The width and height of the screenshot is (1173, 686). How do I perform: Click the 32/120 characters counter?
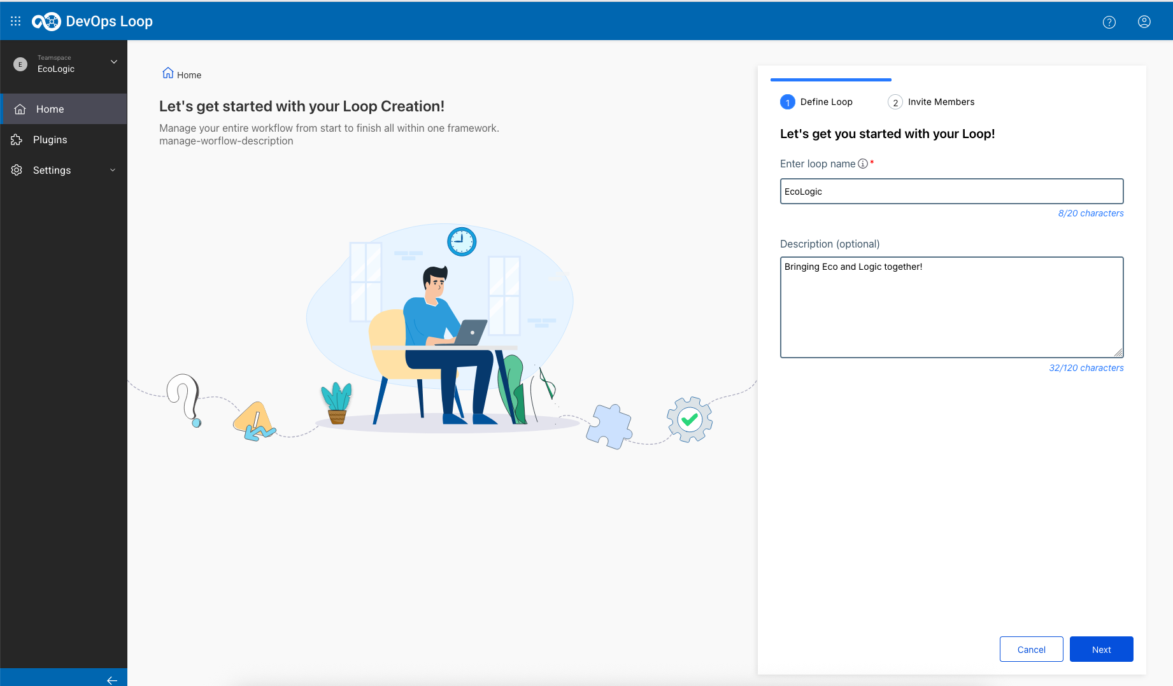coord(1086,368)
